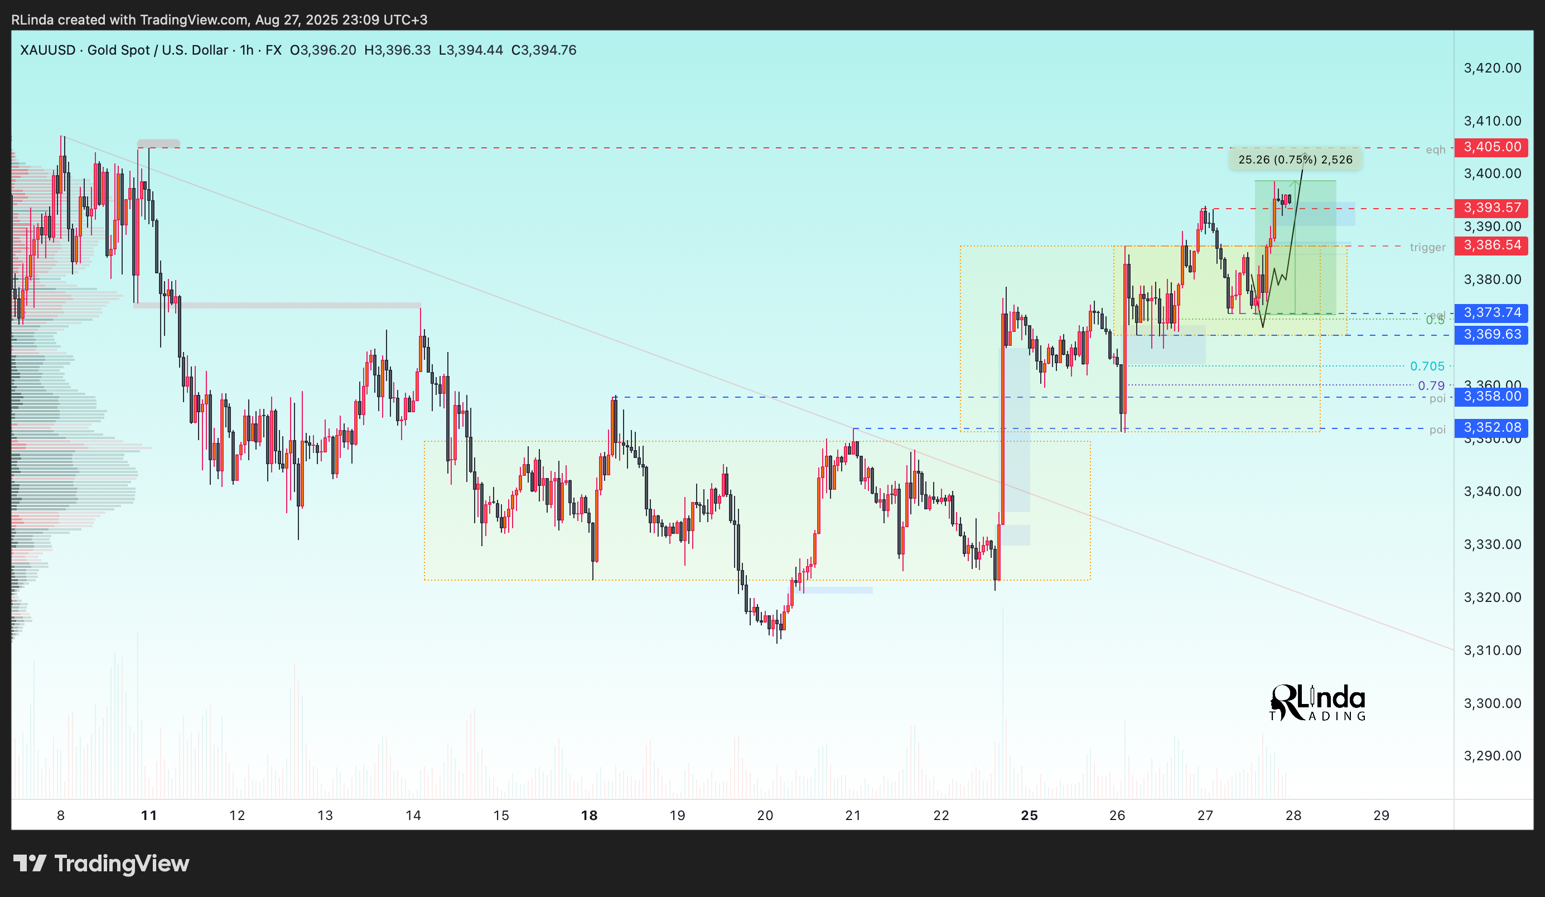Click the 3,380.00 price axis value
The height and width of the screenshot is (897, 1545).
point(1492,279)
